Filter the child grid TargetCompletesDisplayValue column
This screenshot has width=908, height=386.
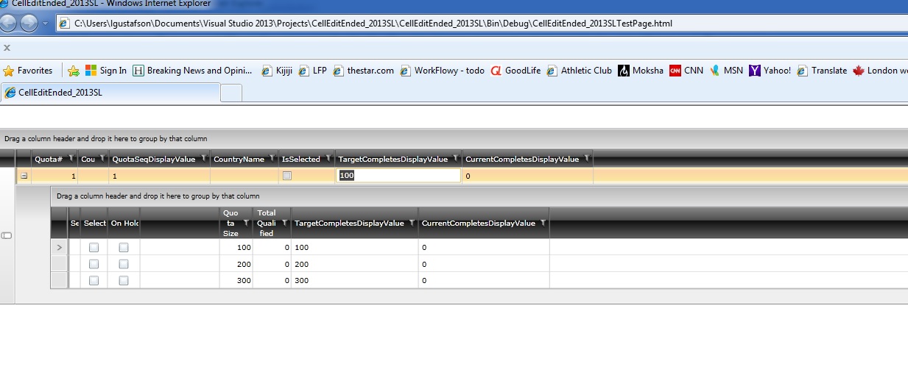click(x=412, y=223)
